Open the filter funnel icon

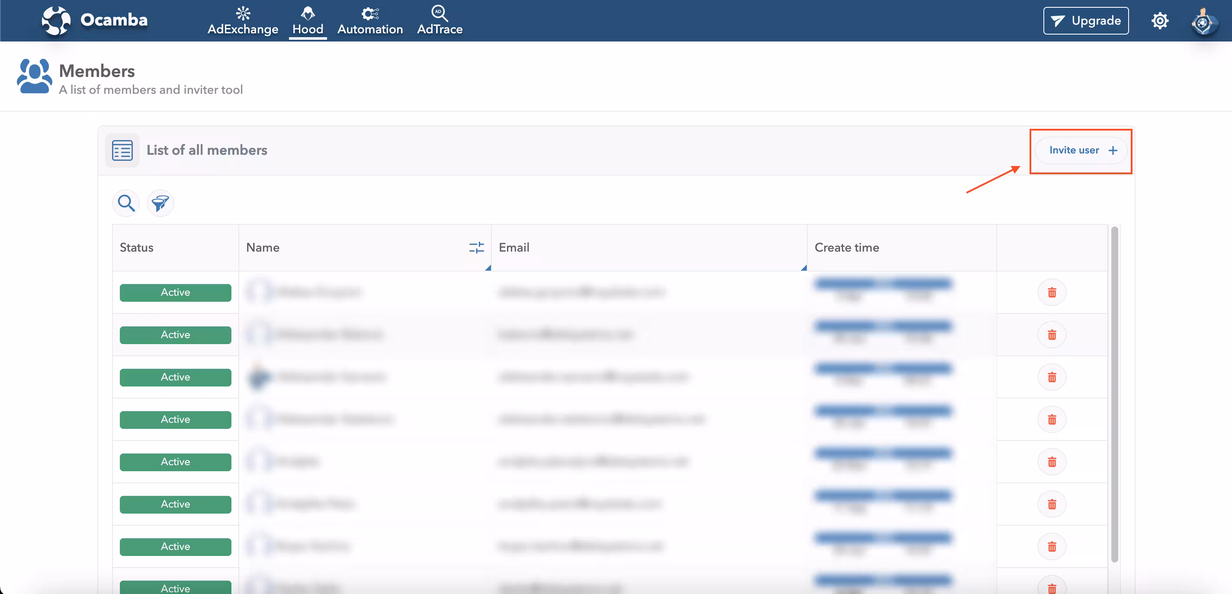click(160, 203)
